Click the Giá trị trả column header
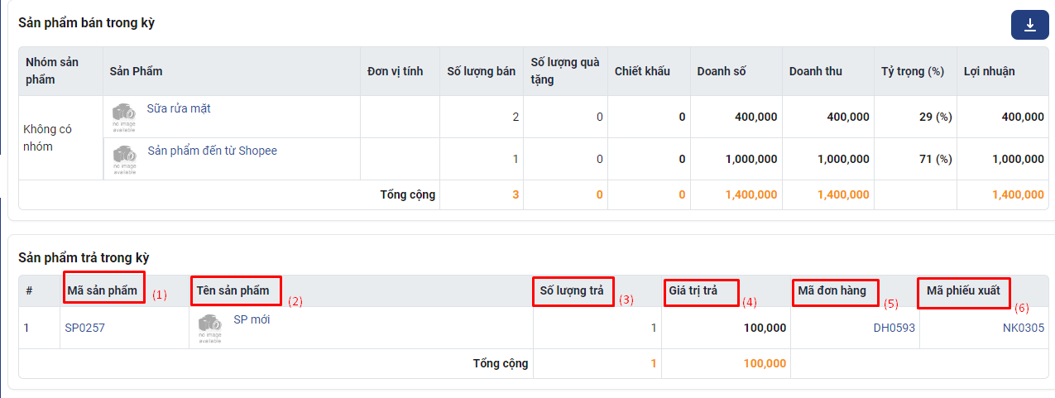Image resolution: width=1055 pixels, height=398 pixels. coord(693,290)
